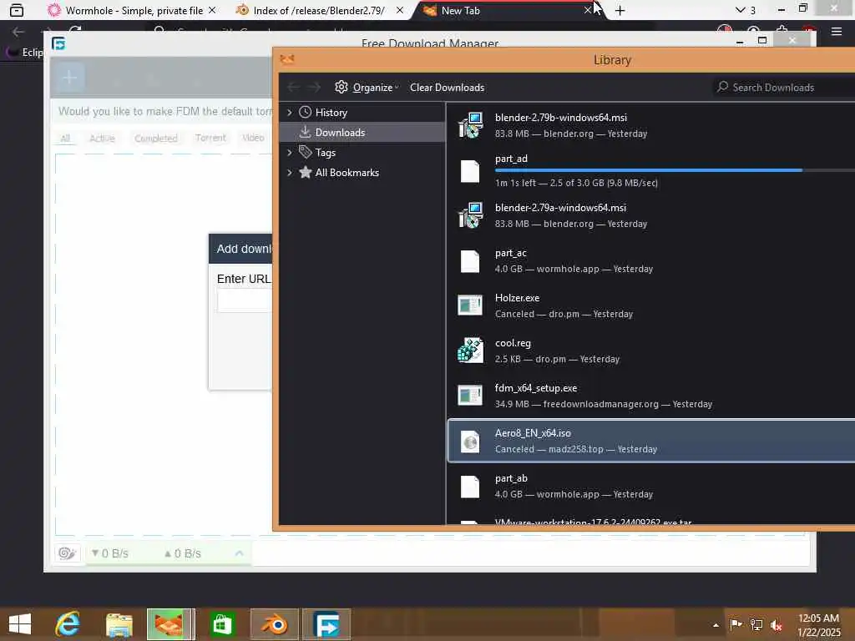This screenshot has width=855, height=641.
Task: Select the Holzer.exe program icon
Action: point(470,305)
